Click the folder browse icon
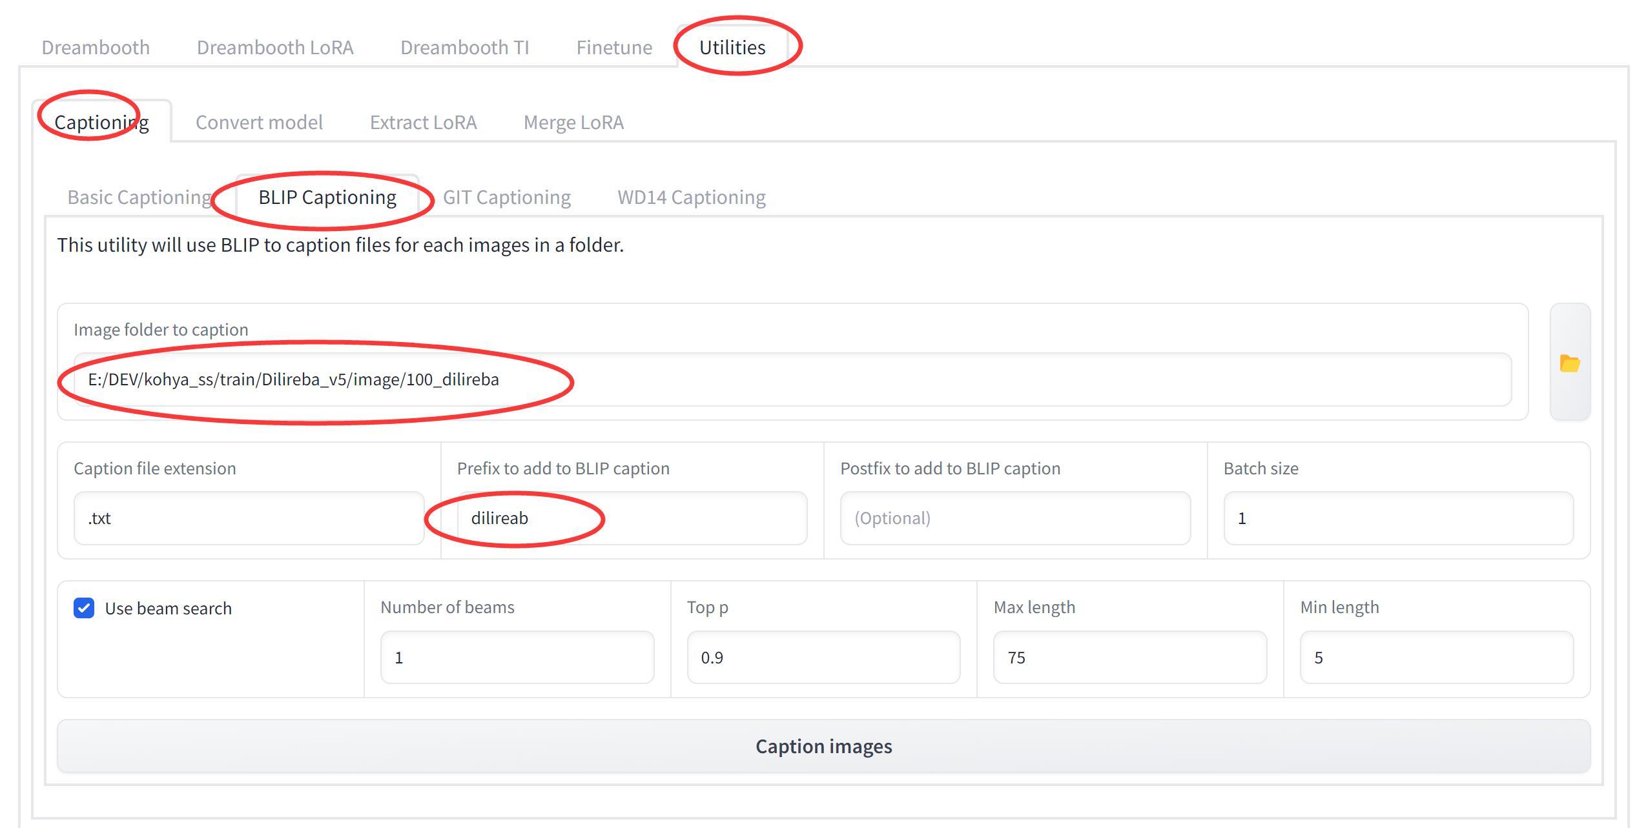 pyautogui.click(x=1569, y=363)
